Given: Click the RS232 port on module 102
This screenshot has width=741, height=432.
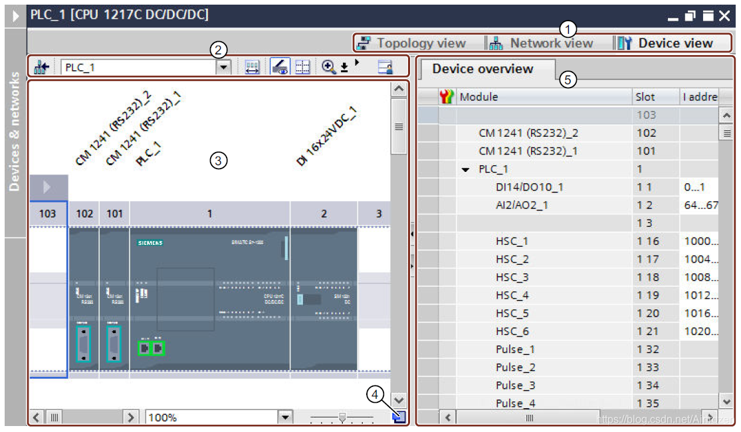Looking at the screenshot, I should click(x=83, y=344).
